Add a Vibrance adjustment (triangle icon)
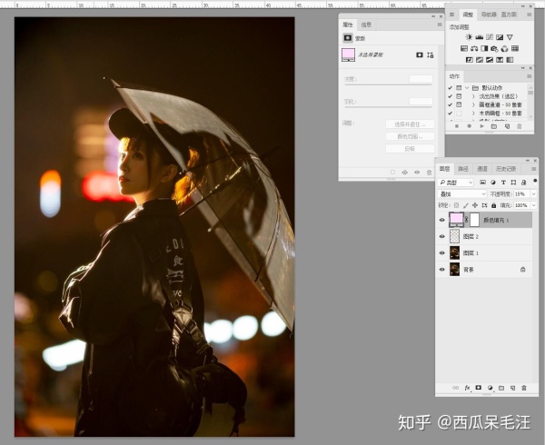The image size is (545, 445). click(x=510, y=37)
